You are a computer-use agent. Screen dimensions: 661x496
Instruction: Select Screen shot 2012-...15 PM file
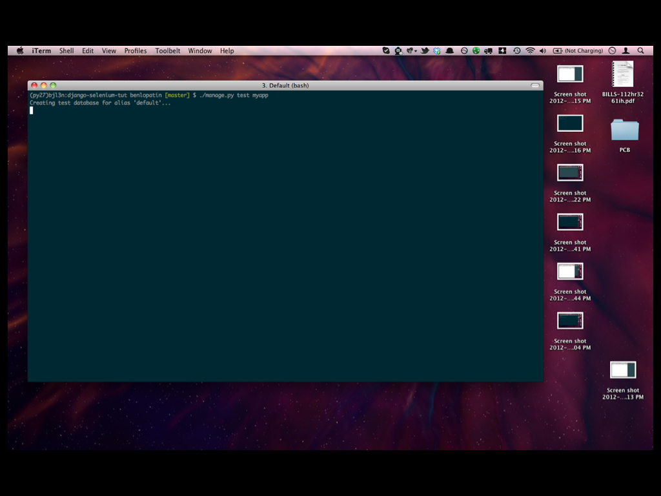point(570,84)
